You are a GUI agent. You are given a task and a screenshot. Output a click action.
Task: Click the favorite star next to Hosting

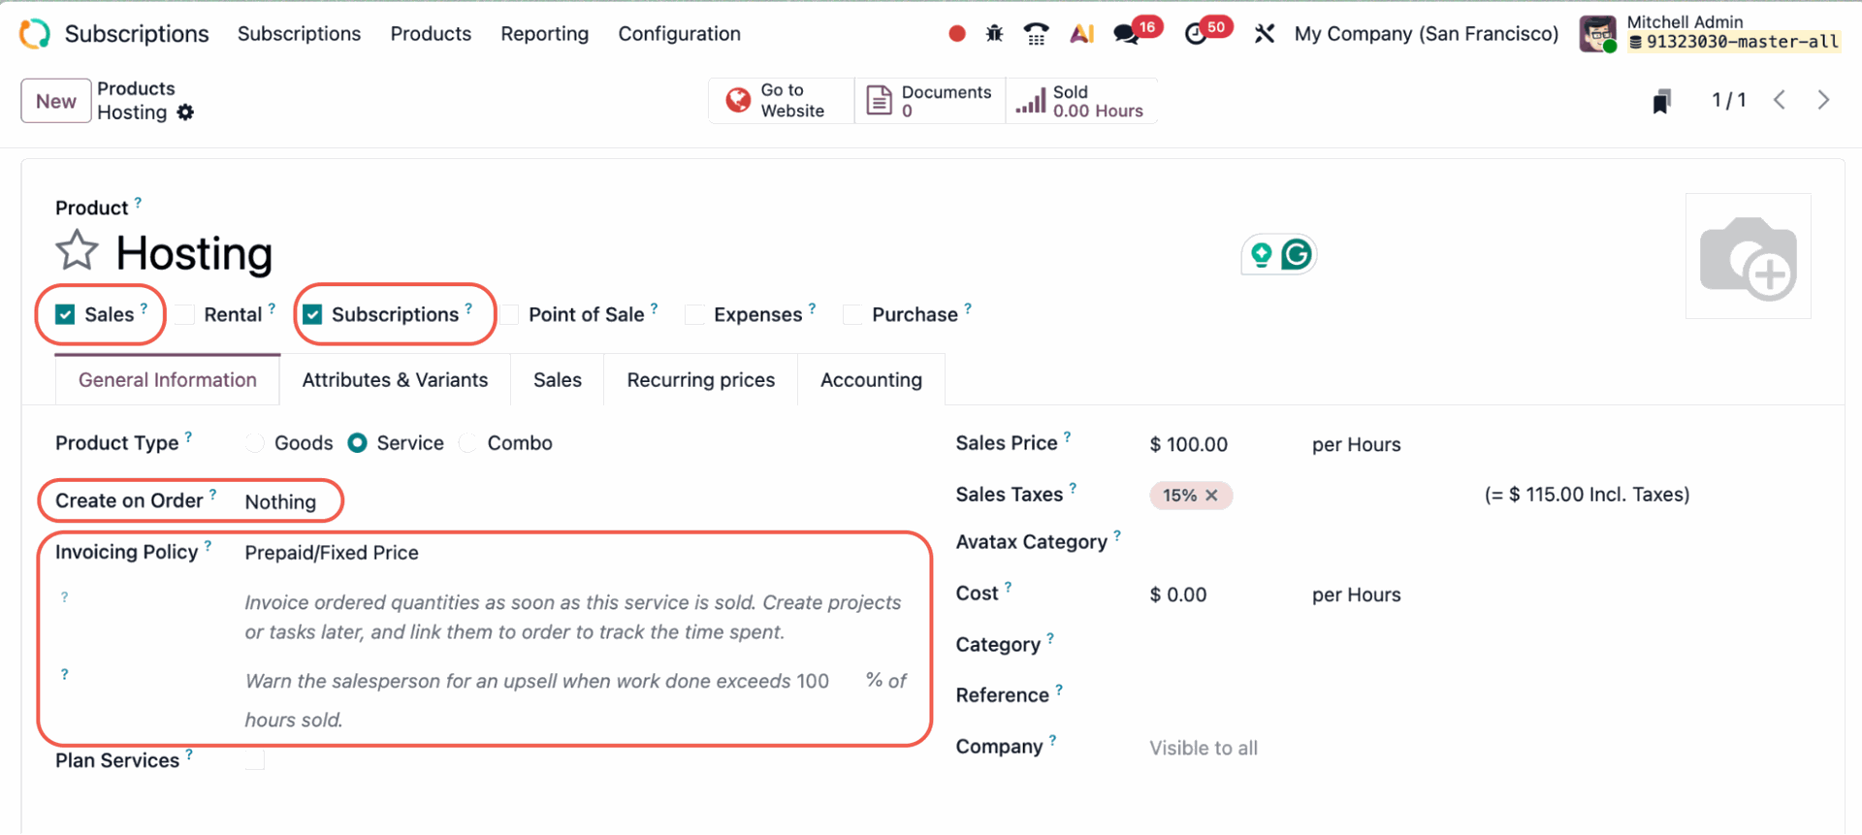pos(77,251)
